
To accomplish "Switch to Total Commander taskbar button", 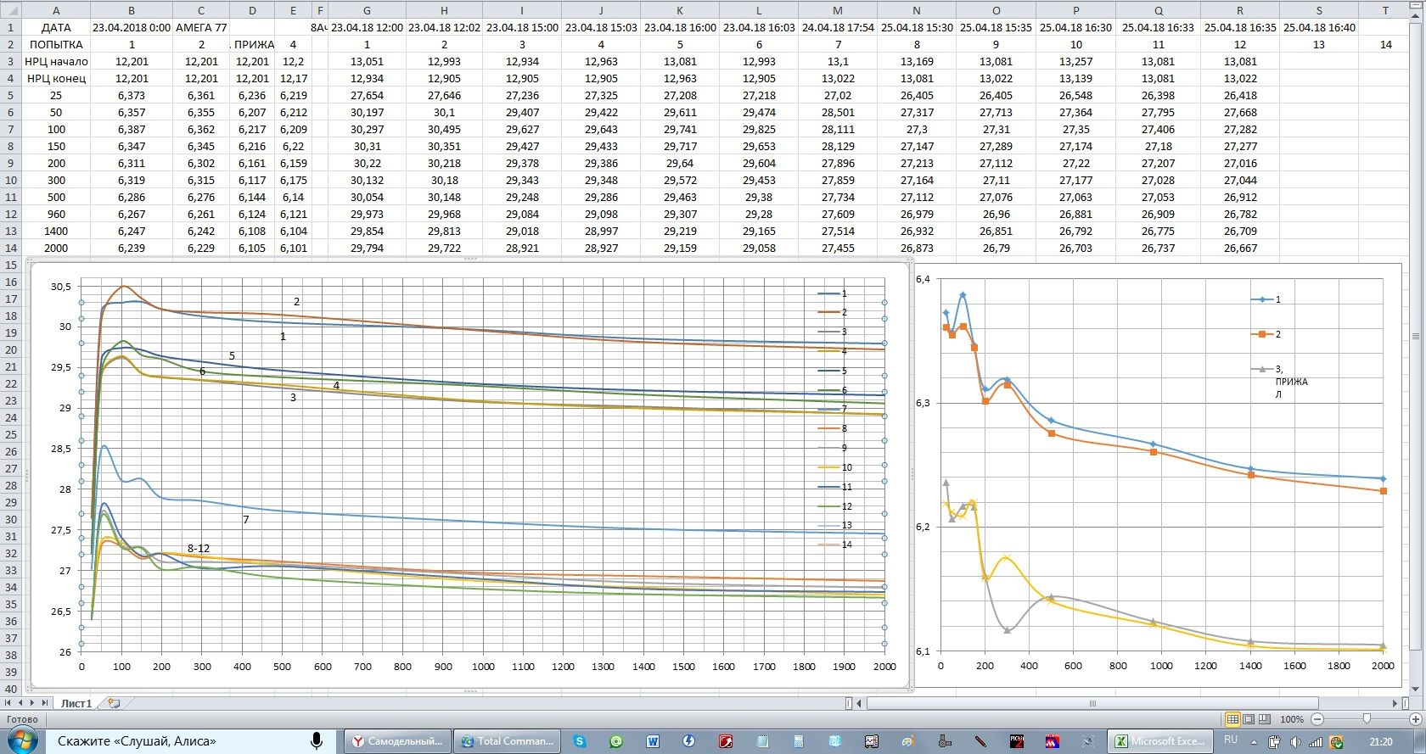I will tap(507, 741).
